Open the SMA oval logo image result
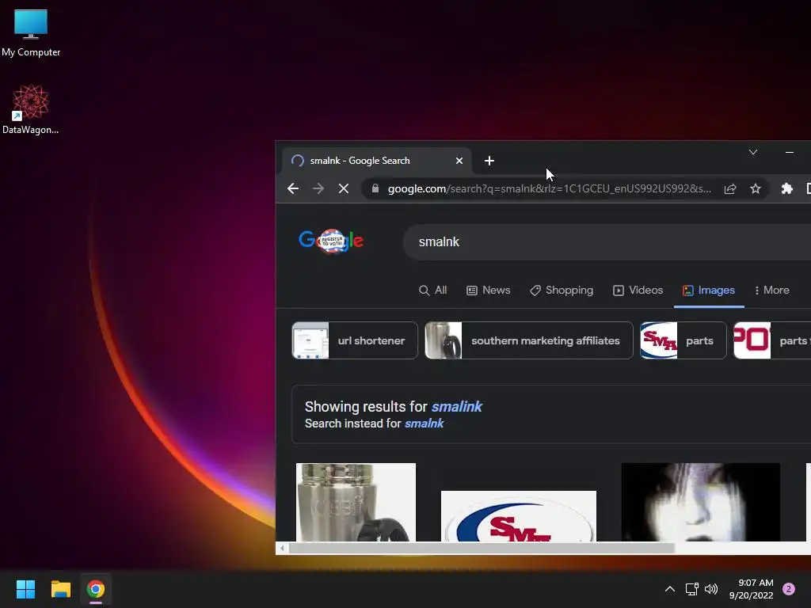Viewport: 811px width, 608px height. [518, 516]
